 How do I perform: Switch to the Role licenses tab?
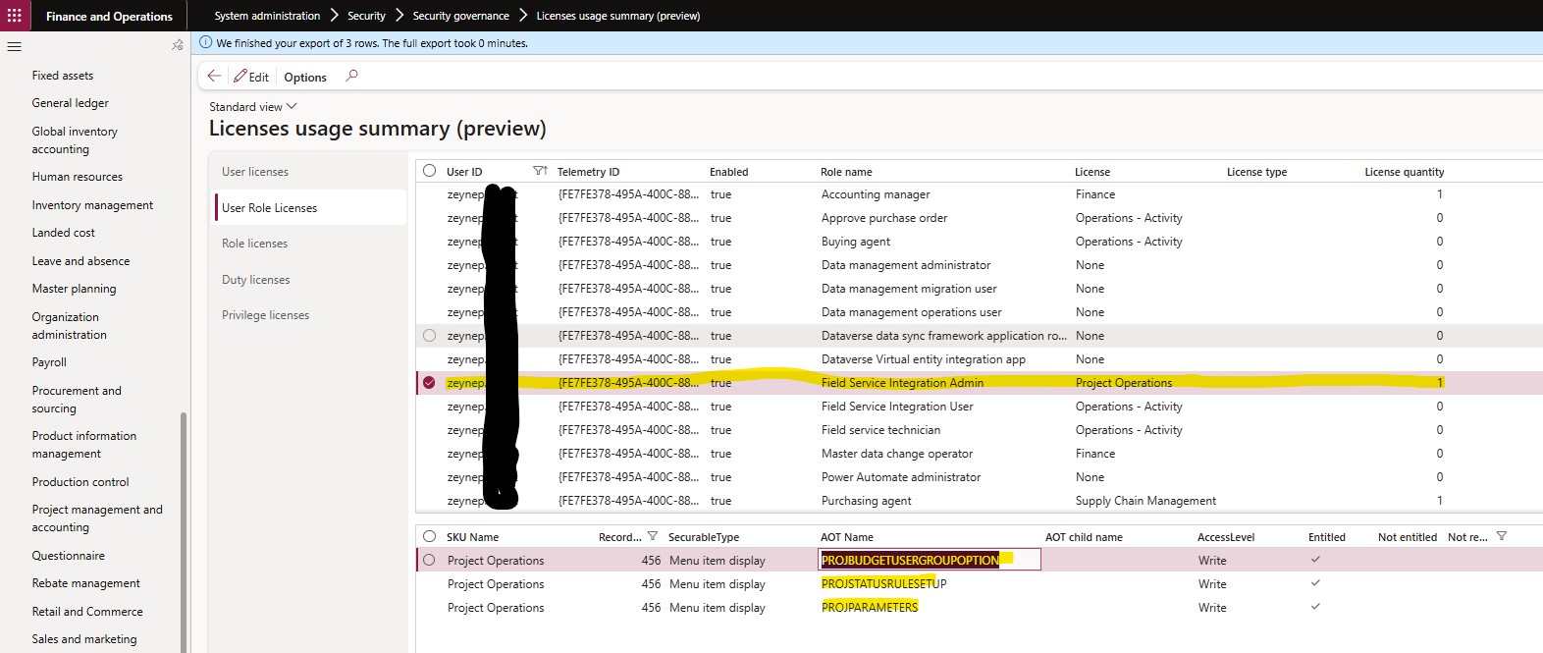coord(255,244)
